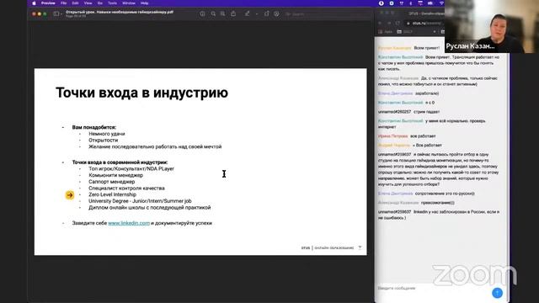539x303 pixels.
Task: Click the second status icon in macOS menu bar
Action: pos(392,3)
